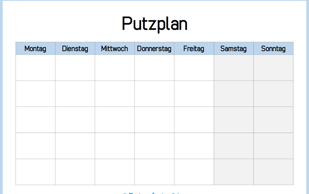Screen dimensions: 309x194
Task: Click the fourth-row cell under Freitag
Action: click(194, 146)
